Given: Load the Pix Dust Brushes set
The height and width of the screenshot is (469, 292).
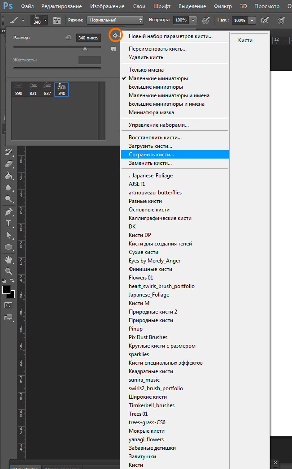Looking at the screenshot, I should pyautogui.click(x=174, y=337).
